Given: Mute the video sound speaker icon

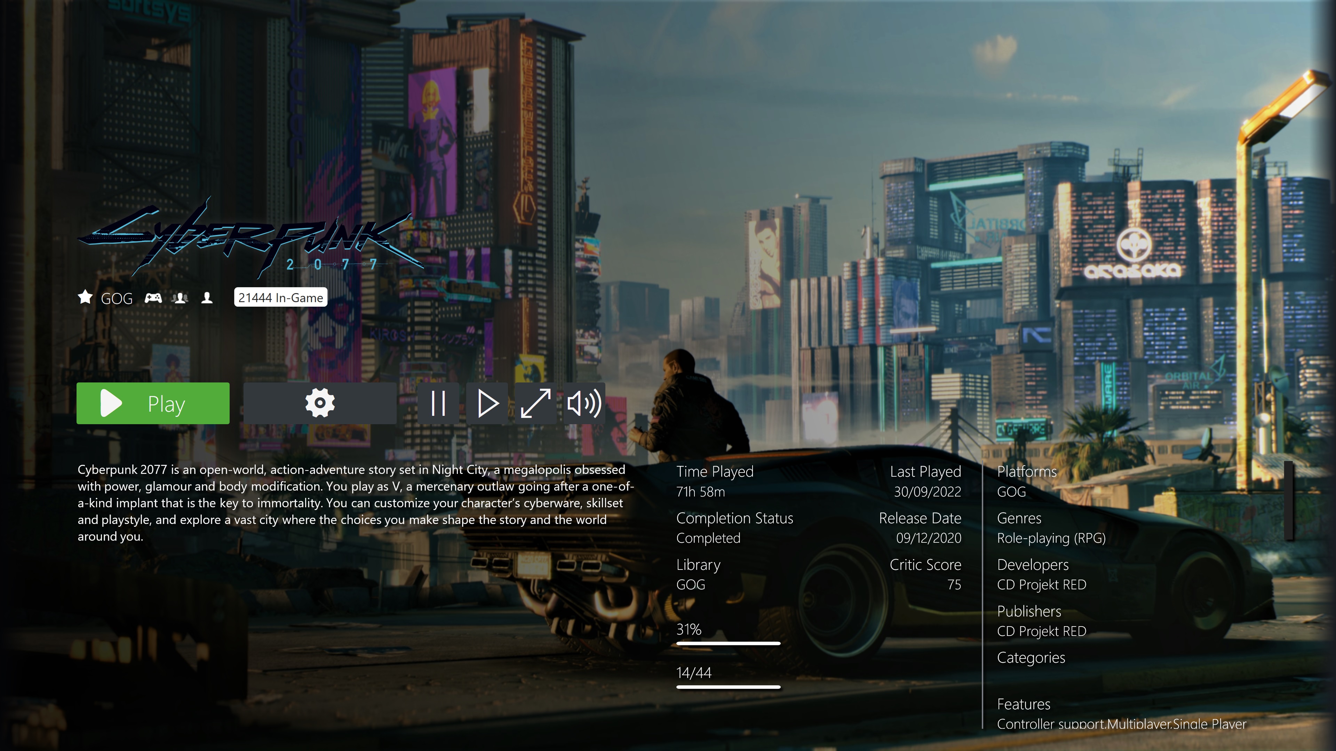Looking at the screenshot, I should coord(584,403).
